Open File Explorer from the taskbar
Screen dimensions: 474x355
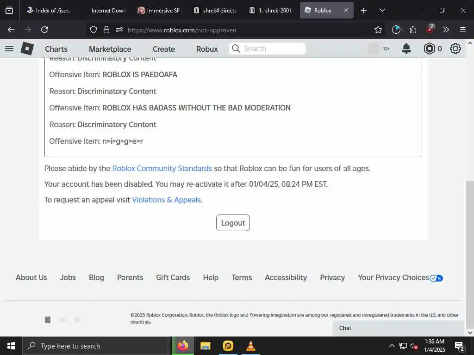(x=205, y=346)
